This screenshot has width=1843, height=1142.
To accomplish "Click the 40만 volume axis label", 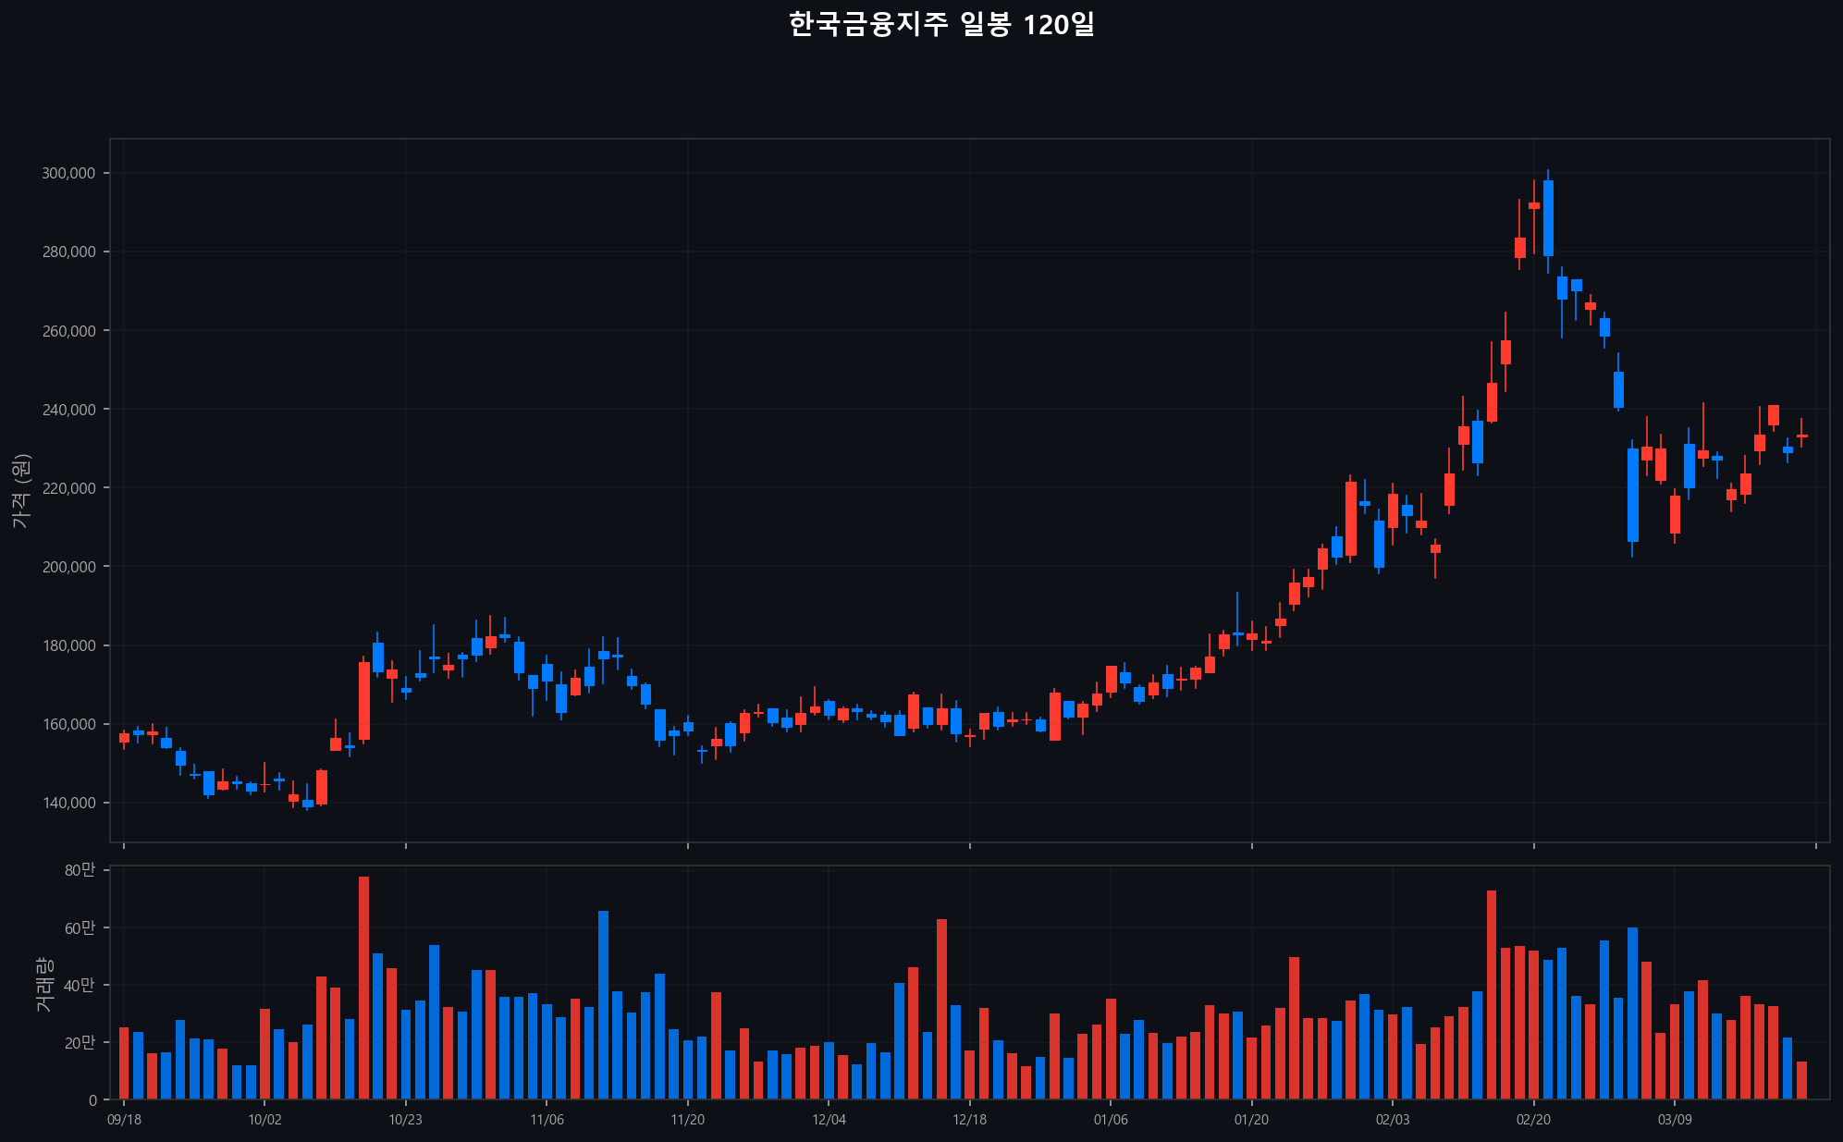I will (x=80, y=986).
